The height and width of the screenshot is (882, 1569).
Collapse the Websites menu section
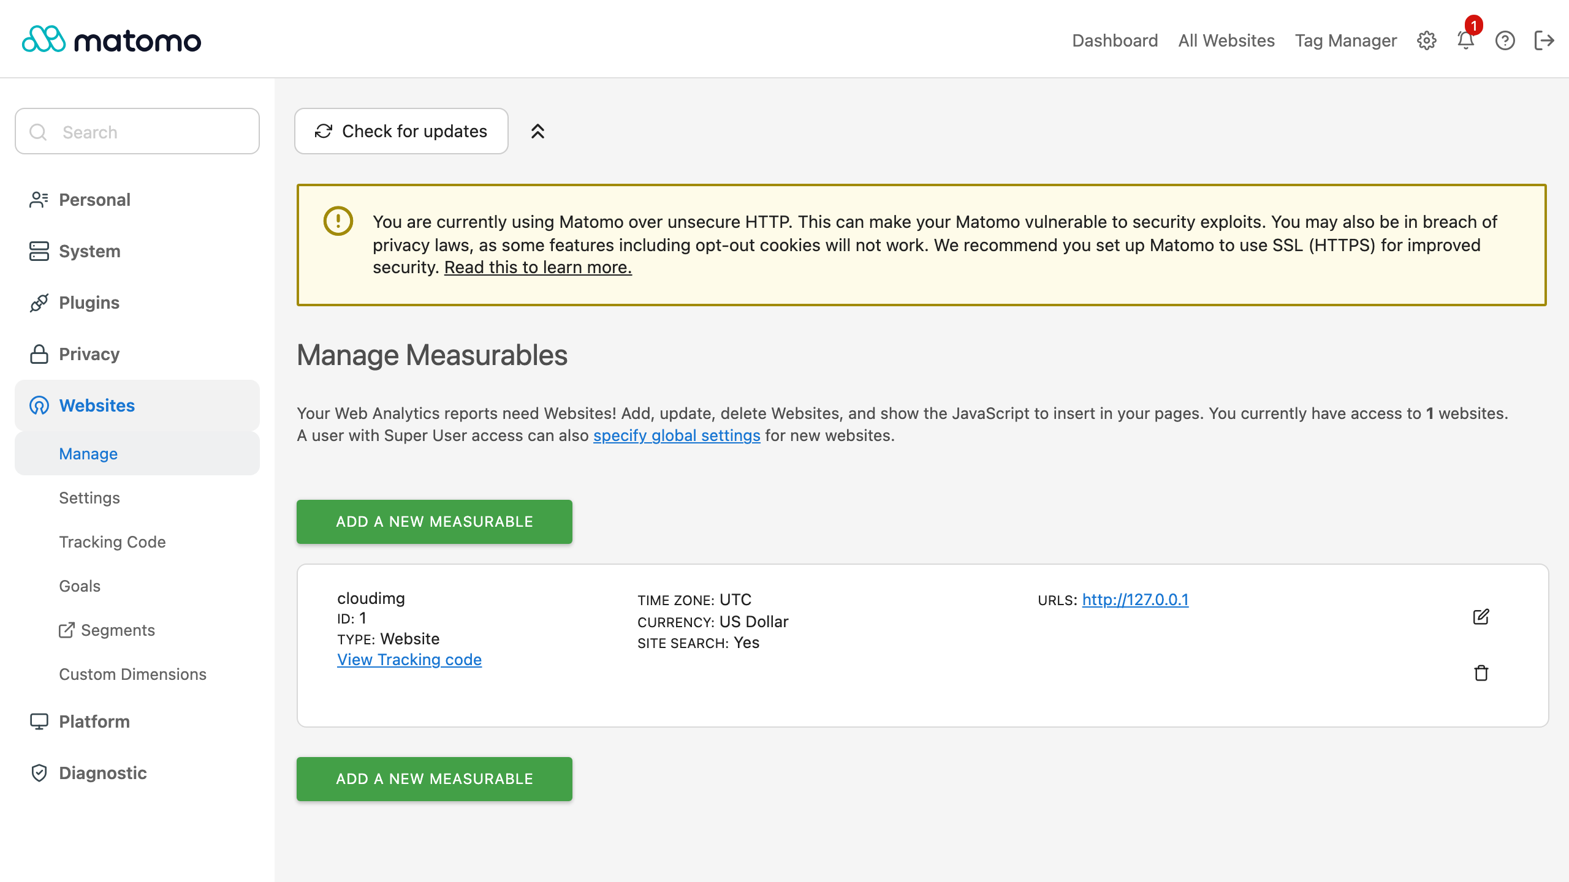[137, 405]
